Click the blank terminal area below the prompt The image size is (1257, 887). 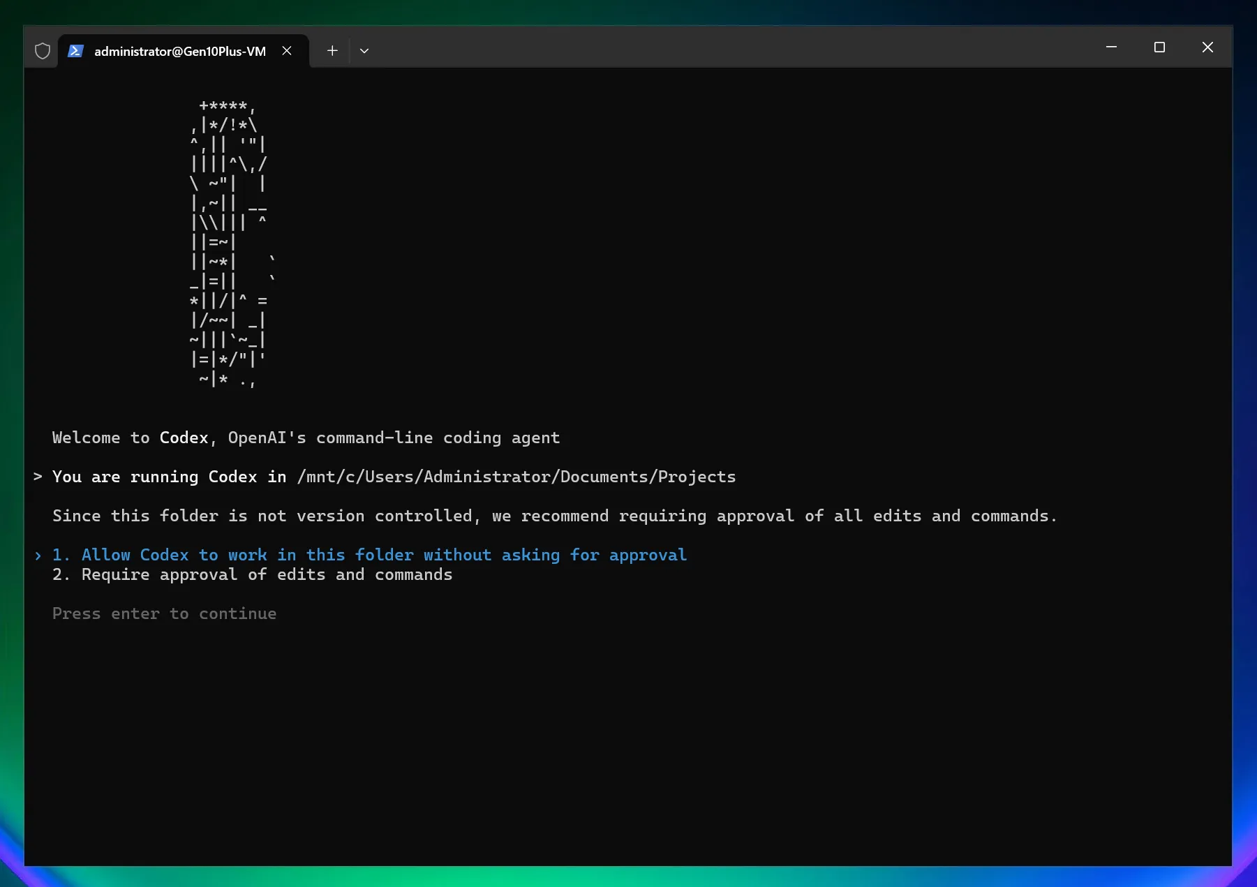pos(628,740)
